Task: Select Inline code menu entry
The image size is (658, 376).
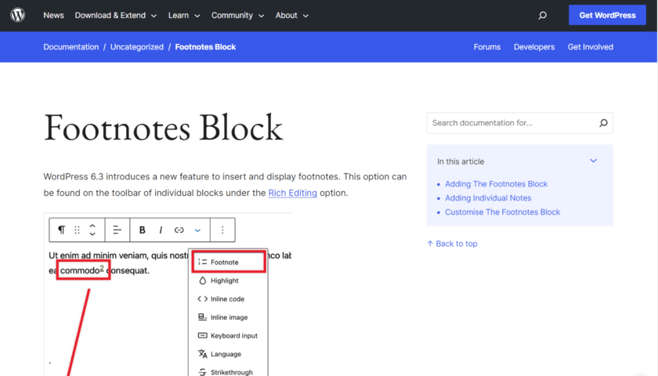Action: (229, 298)
